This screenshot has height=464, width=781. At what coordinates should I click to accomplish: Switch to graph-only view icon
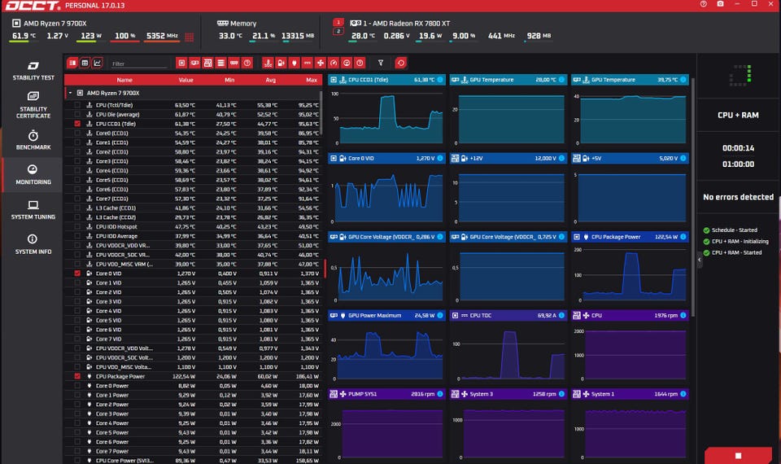click(98, 63)
